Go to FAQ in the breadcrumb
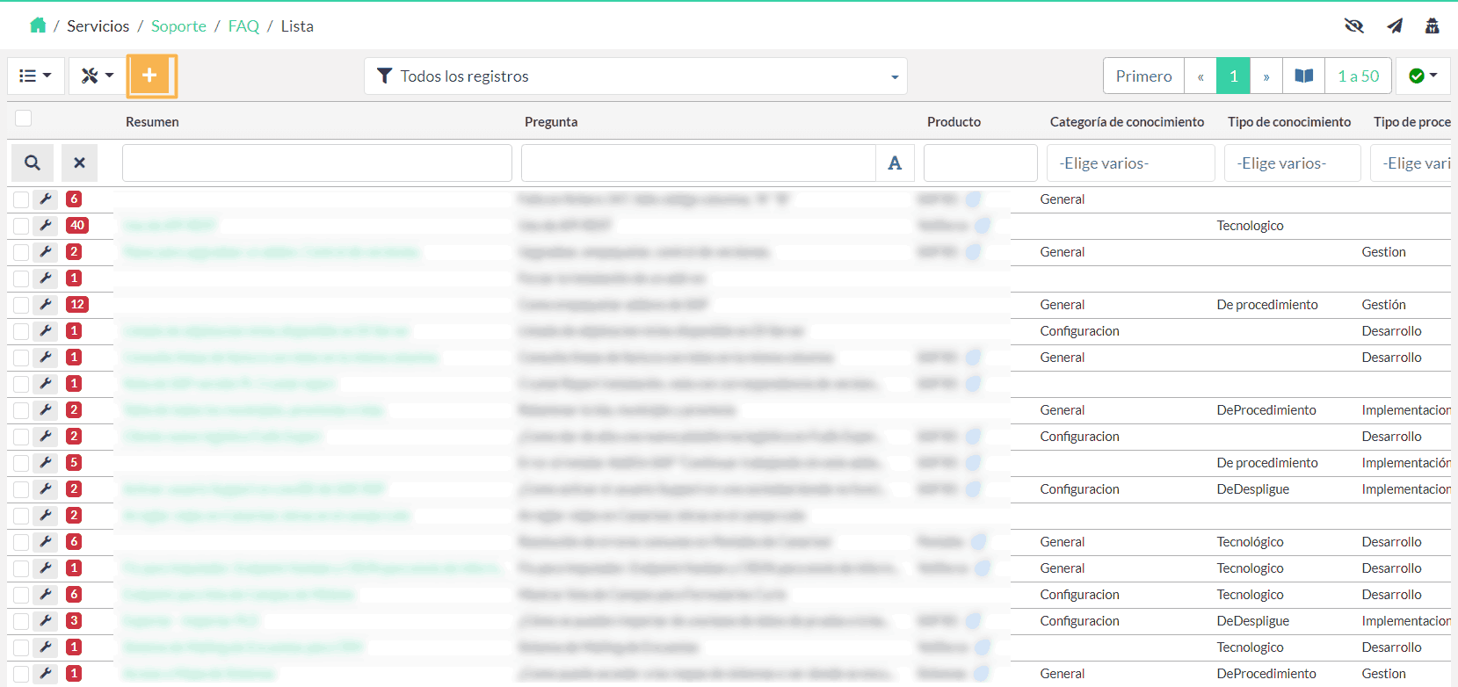This screenshot has height=687, width=1458. [243, 26]
